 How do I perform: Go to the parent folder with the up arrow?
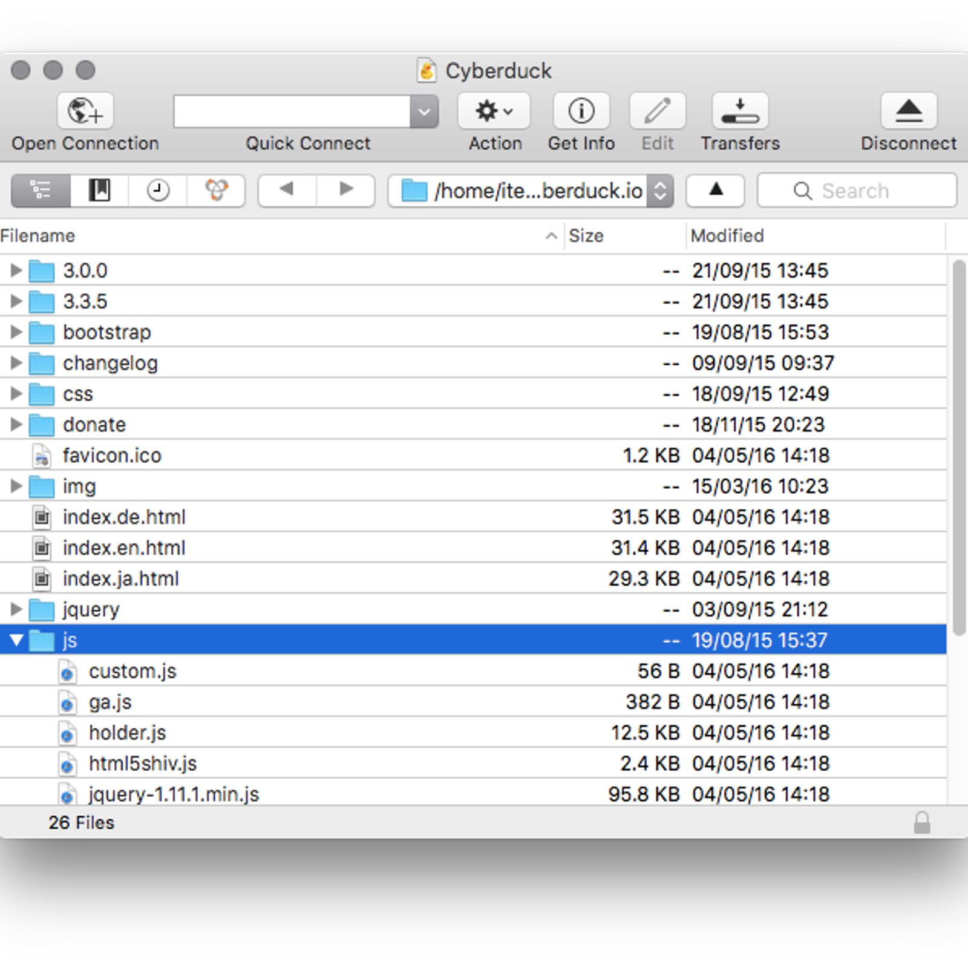716,190
